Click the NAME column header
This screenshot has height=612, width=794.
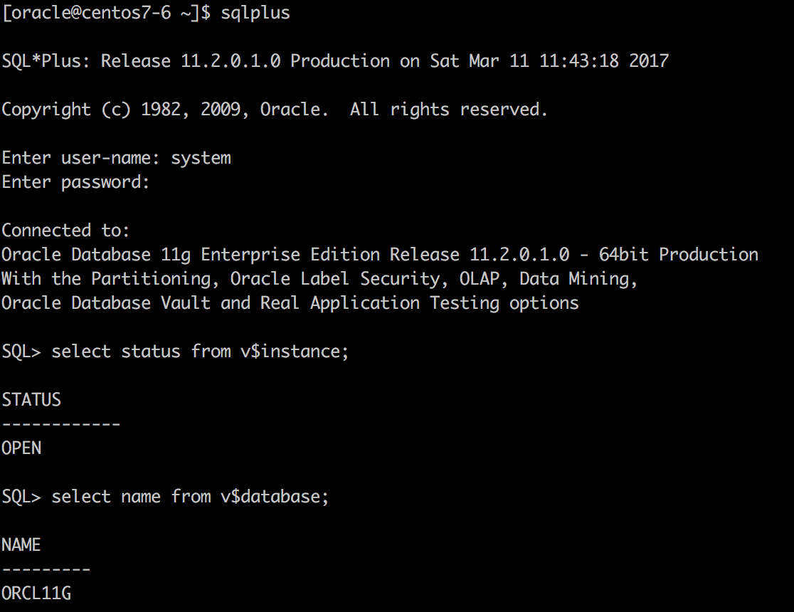21,545
